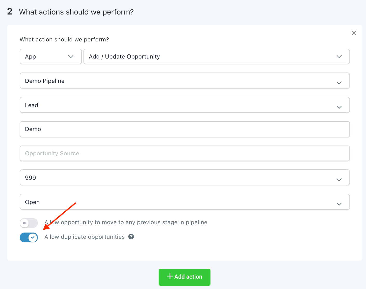Click the chevron next to Add / Update Opportunity

pyautogui.click(x=339, y=56)
